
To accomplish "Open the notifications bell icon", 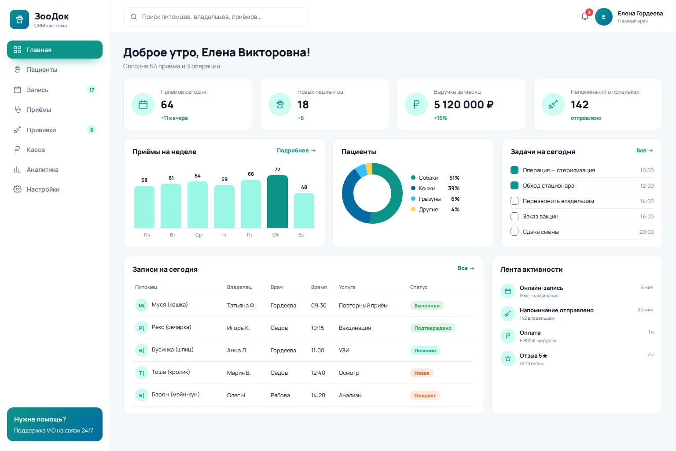I will click(585, 17).
